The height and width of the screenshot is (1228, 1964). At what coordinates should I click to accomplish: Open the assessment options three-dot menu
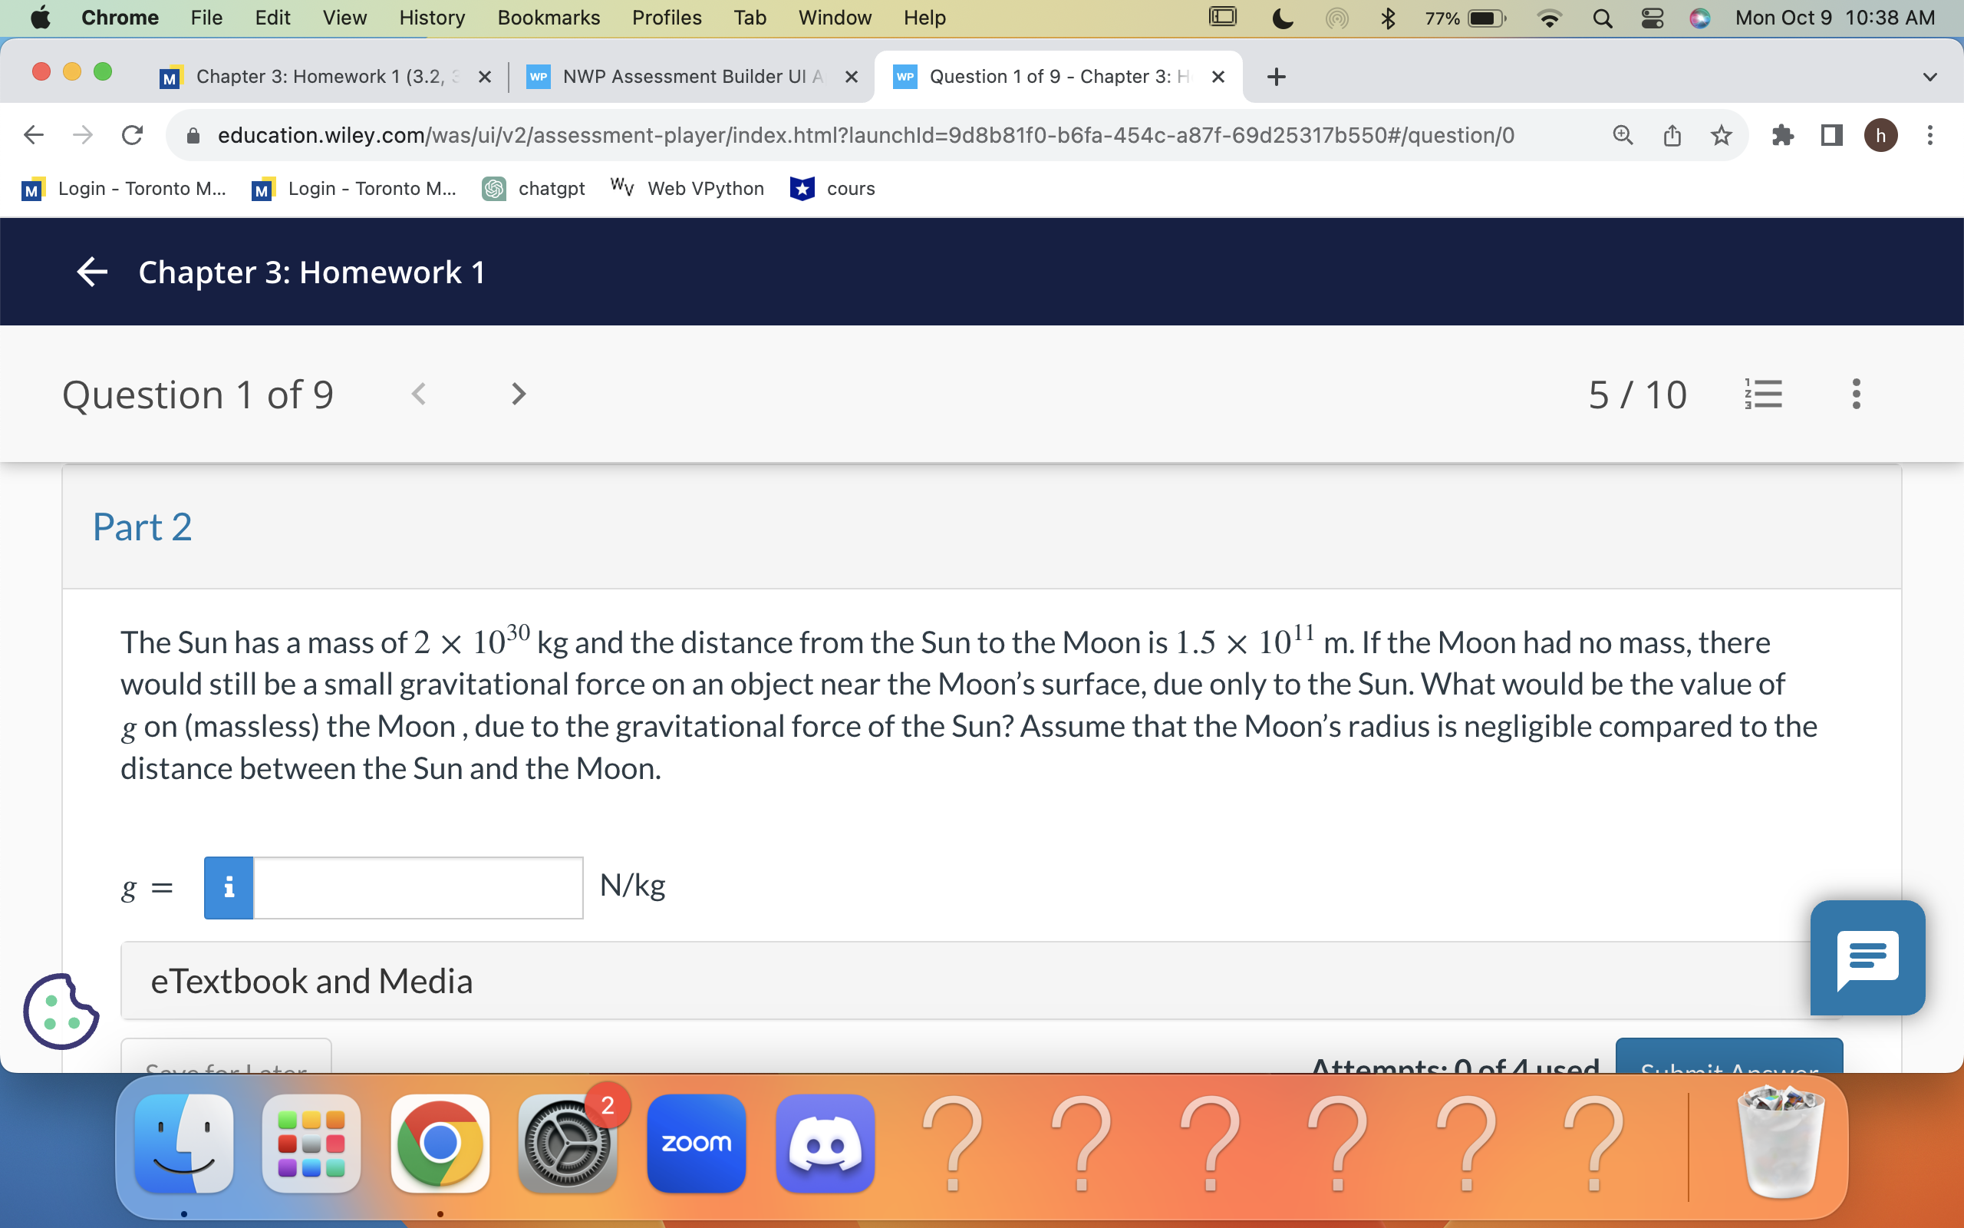(1855, 394)
